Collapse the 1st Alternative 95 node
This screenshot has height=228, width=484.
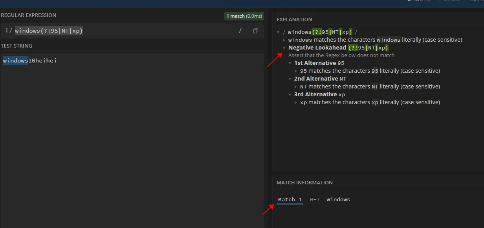coord(290,63)
